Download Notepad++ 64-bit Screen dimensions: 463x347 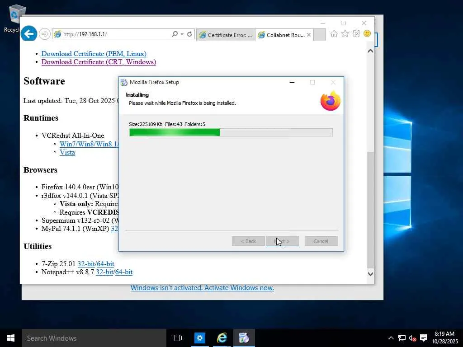pyautogui.click(x=124, y=272)
